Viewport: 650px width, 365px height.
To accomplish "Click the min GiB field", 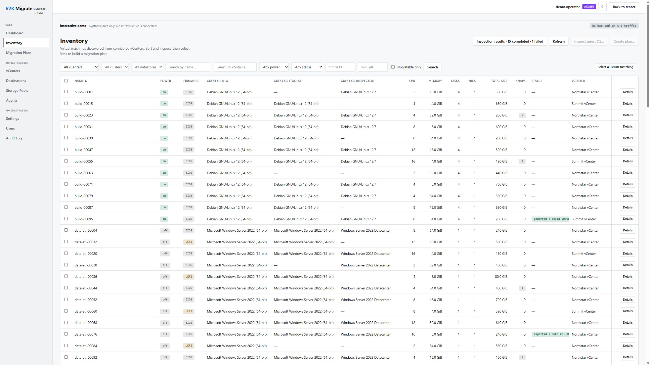I will pos(372,67).
